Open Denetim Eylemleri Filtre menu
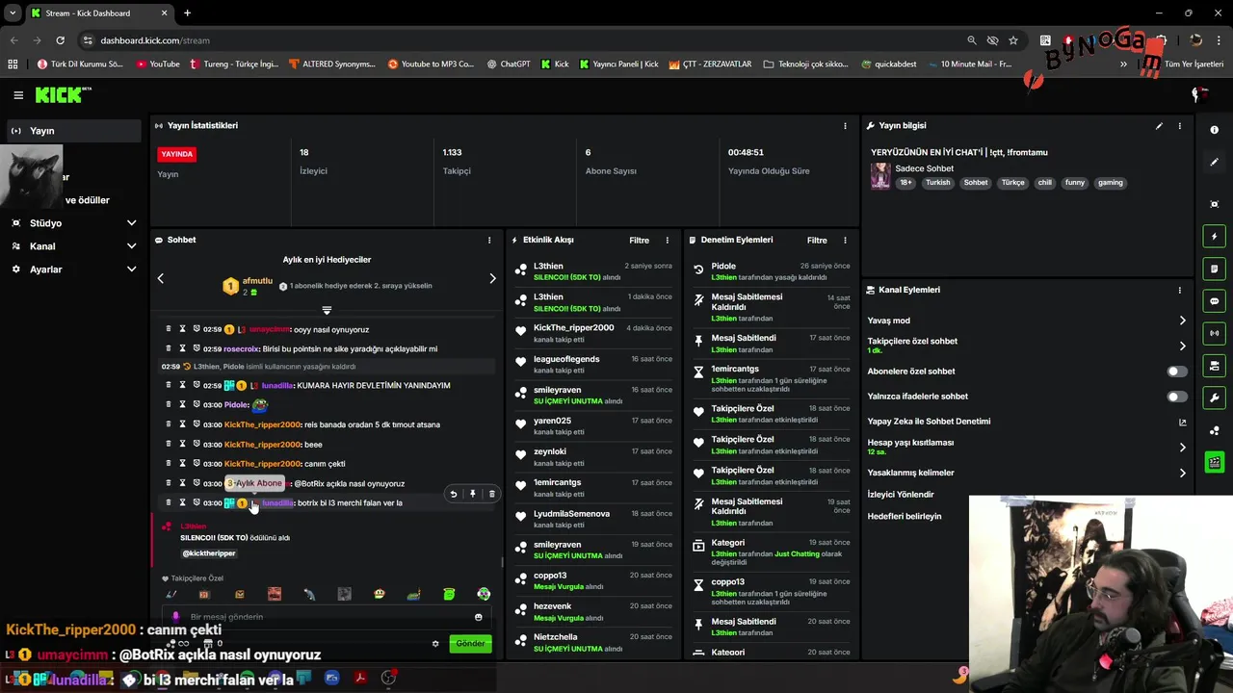Viewport: 1233px width, 693px height. pyautogui.click(x=817, y=241)
